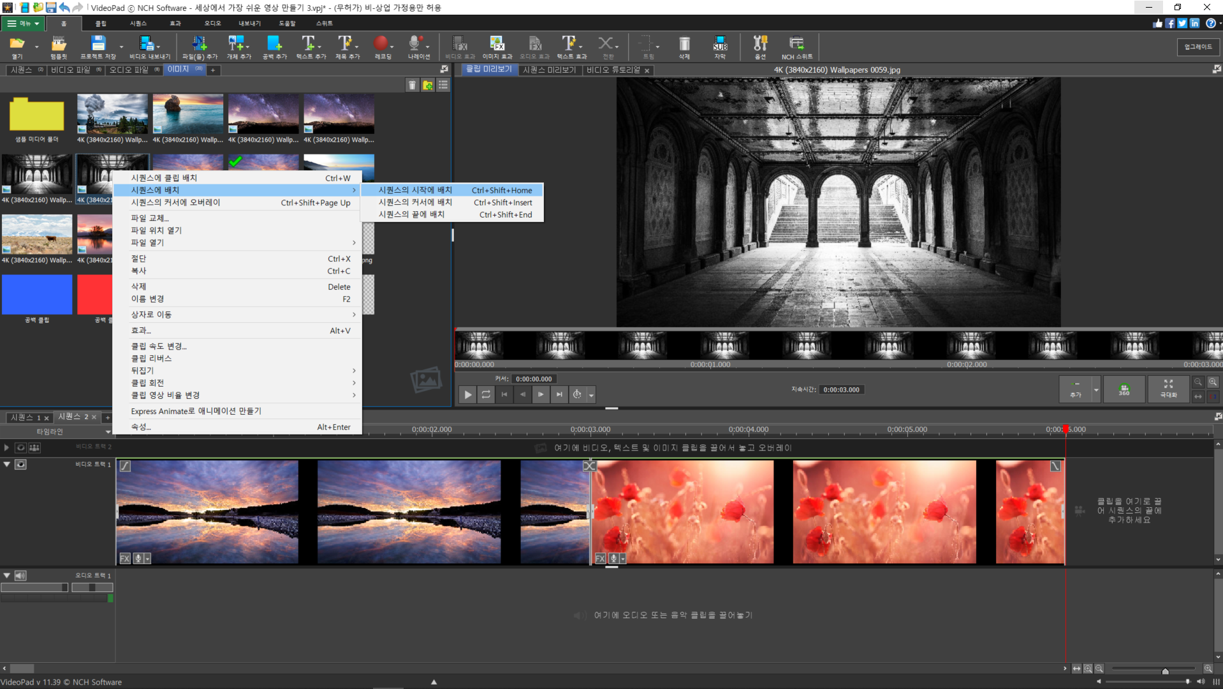Click the LinkedIn share icon

(1194, 23)
